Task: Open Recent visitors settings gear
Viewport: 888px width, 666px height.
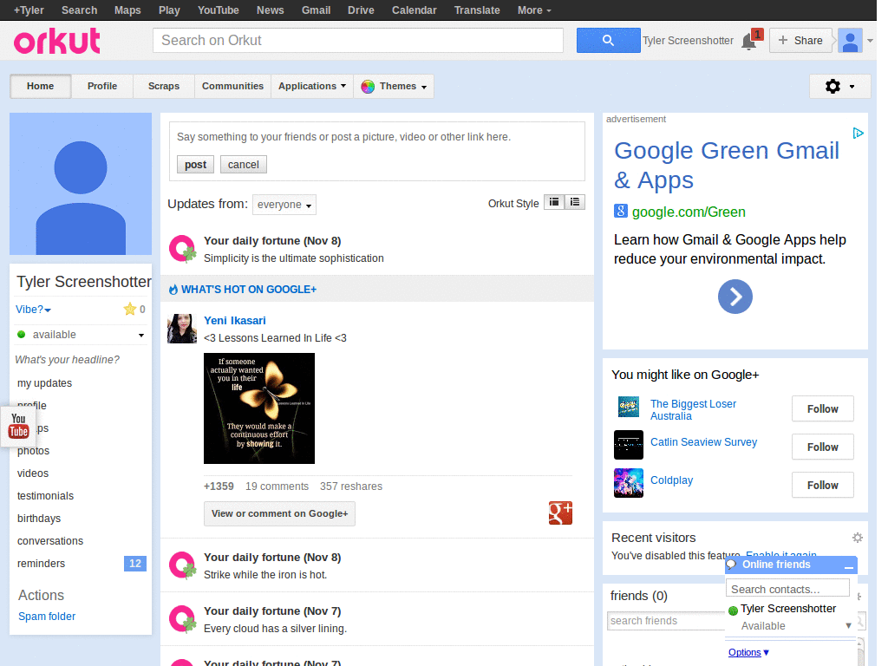Action: 858,538
